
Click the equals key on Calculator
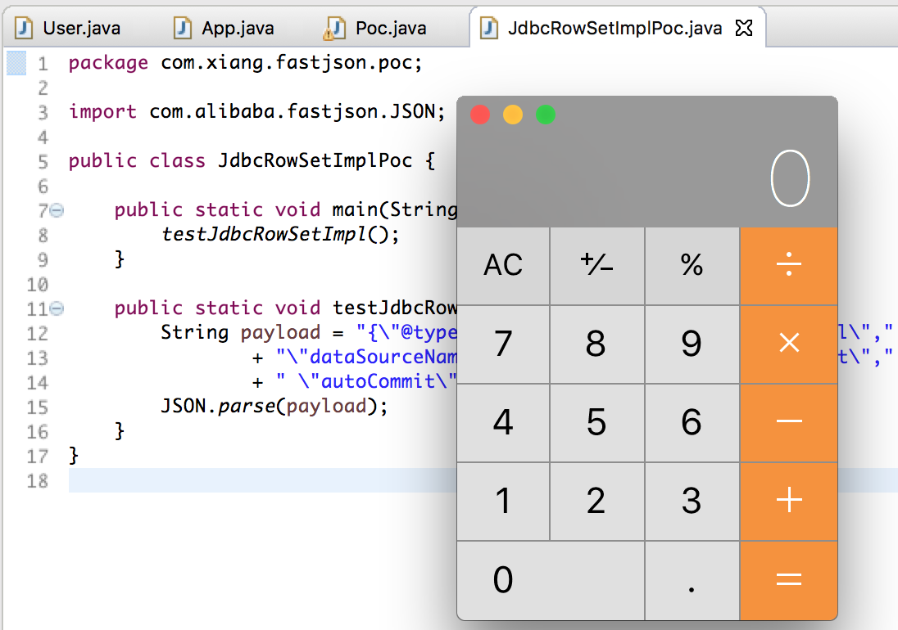tap(788, 580)
